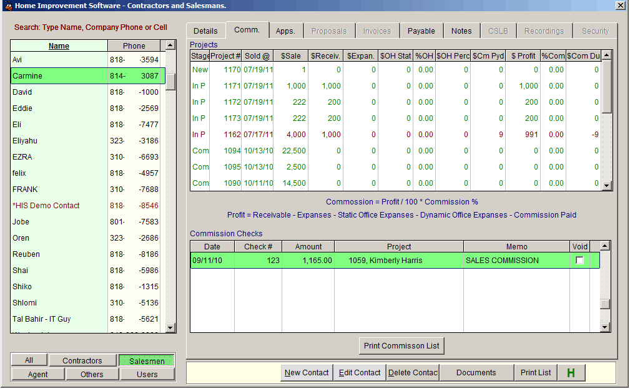Click Print Commisson List button
Viewport: 630px width, 389px height.
click(401, 346)
